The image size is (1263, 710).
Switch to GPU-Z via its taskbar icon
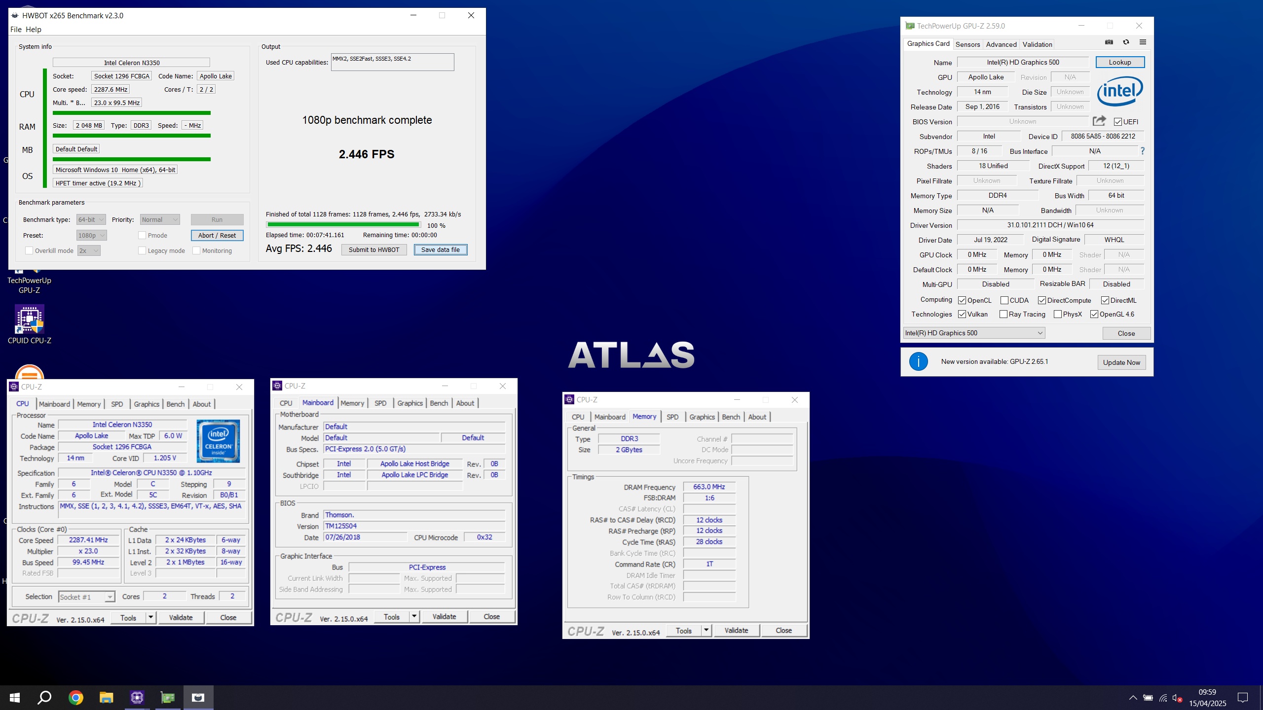coord(168,697)
